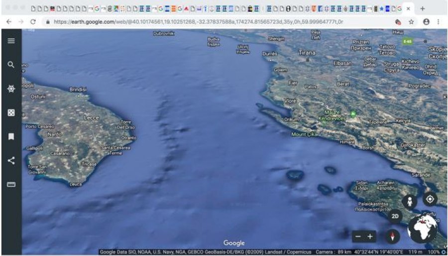Click the mini globe overview thumbnail
This screenshot has height=256, width=448.
tap(423, 229)
